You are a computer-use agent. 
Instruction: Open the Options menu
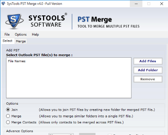click(x=21, y=34)
